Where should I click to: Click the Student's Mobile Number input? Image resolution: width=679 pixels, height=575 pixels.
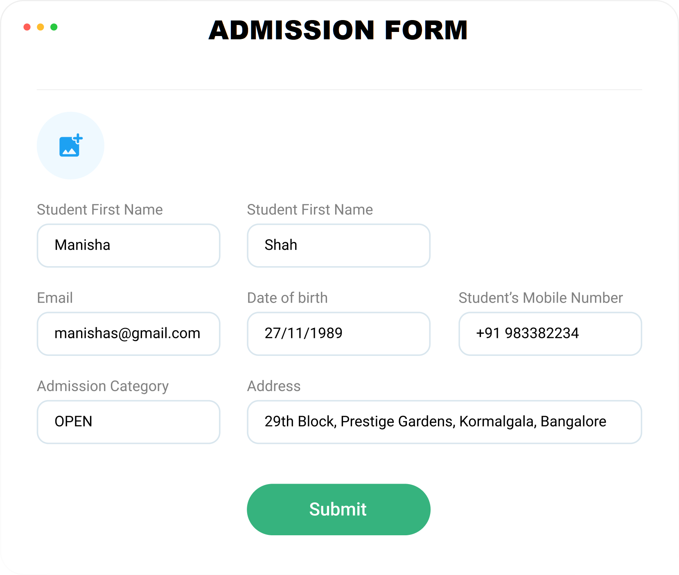550,334
